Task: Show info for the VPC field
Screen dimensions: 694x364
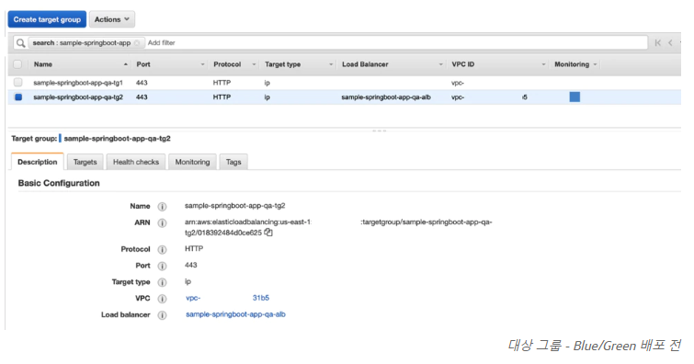Action: (x=163, y=299)
